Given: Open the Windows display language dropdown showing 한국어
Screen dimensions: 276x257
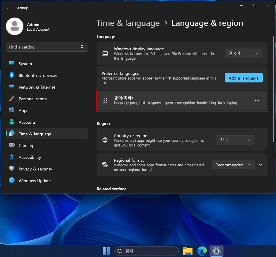Looking at the screenshot, I should pyautogui.click(x=243, y=53).
